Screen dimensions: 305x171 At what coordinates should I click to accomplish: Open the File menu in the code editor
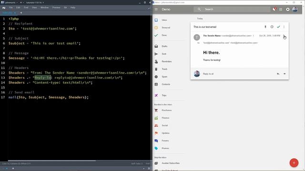[x=10, y=8]
